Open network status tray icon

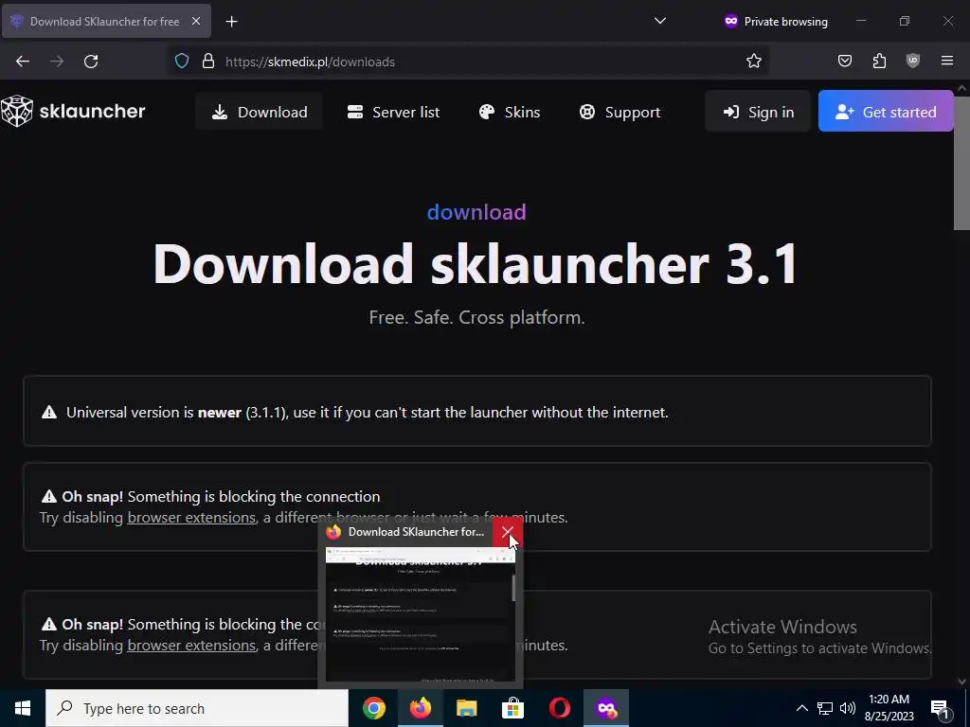tap(825, 708)
